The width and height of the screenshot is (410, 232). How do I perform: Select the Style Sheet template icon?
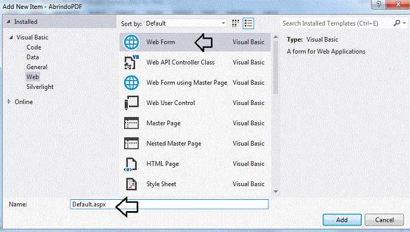pos(131,184)
